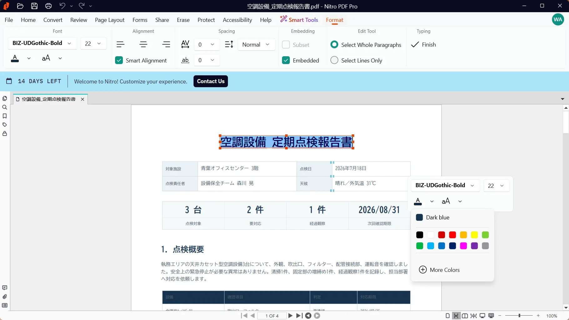Go to previous view with circled arrow
The width and height of the screenshot is (569, 320).
308,316
